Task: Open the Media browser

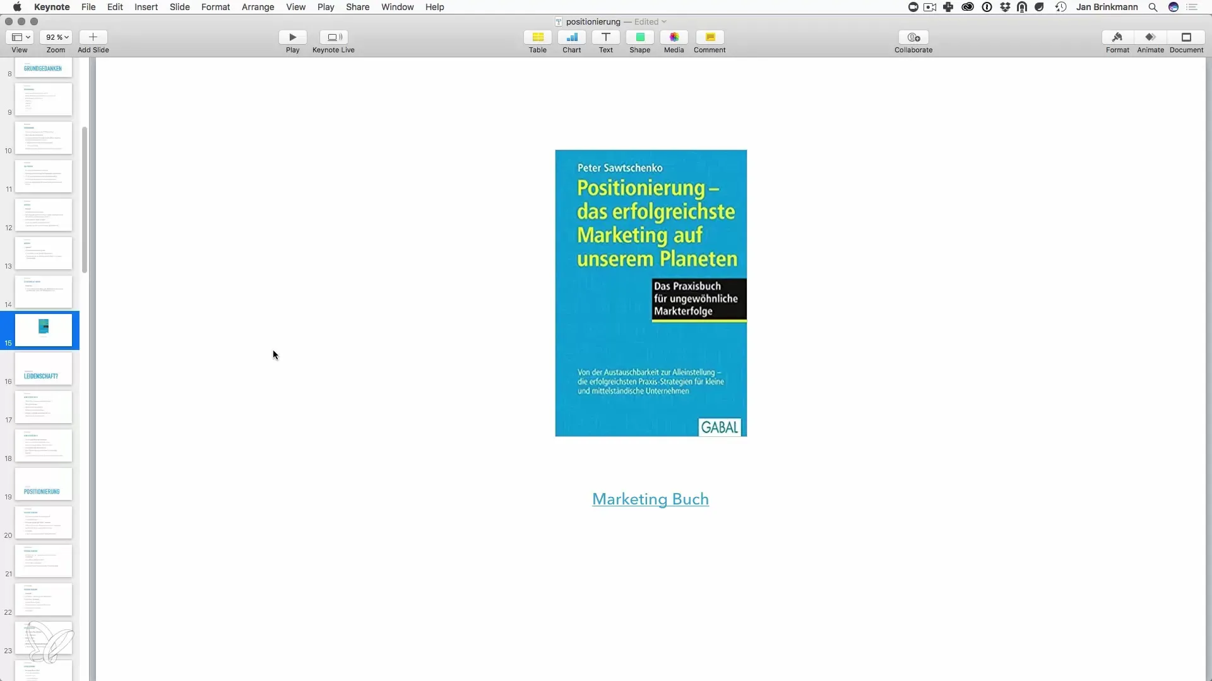Action: click(x=674, y=37)
